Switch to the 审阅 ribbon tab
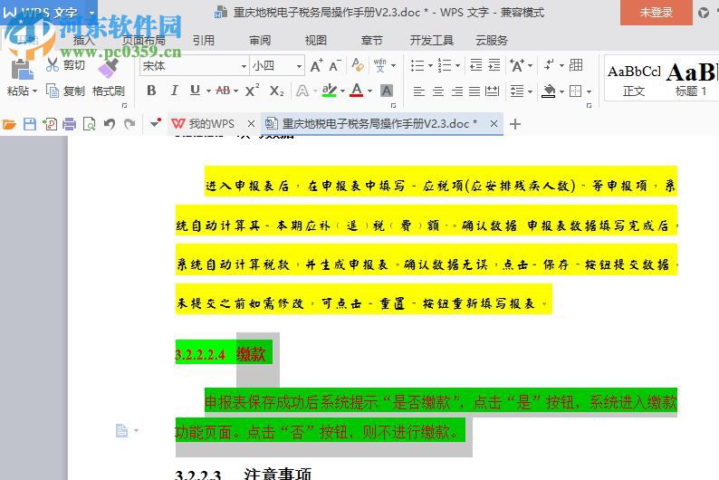The height and width of the screenshot is (480, 719). pos(260,41)
